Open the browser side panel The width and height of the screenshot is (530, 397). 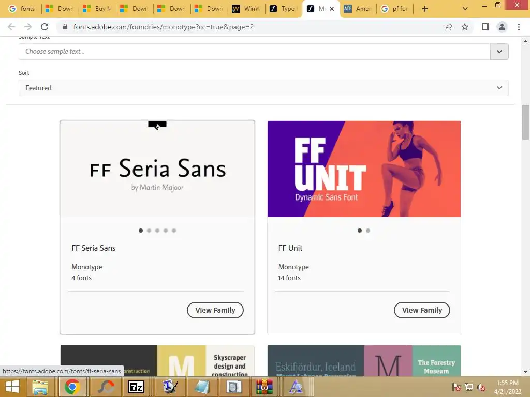pos(485,27)
